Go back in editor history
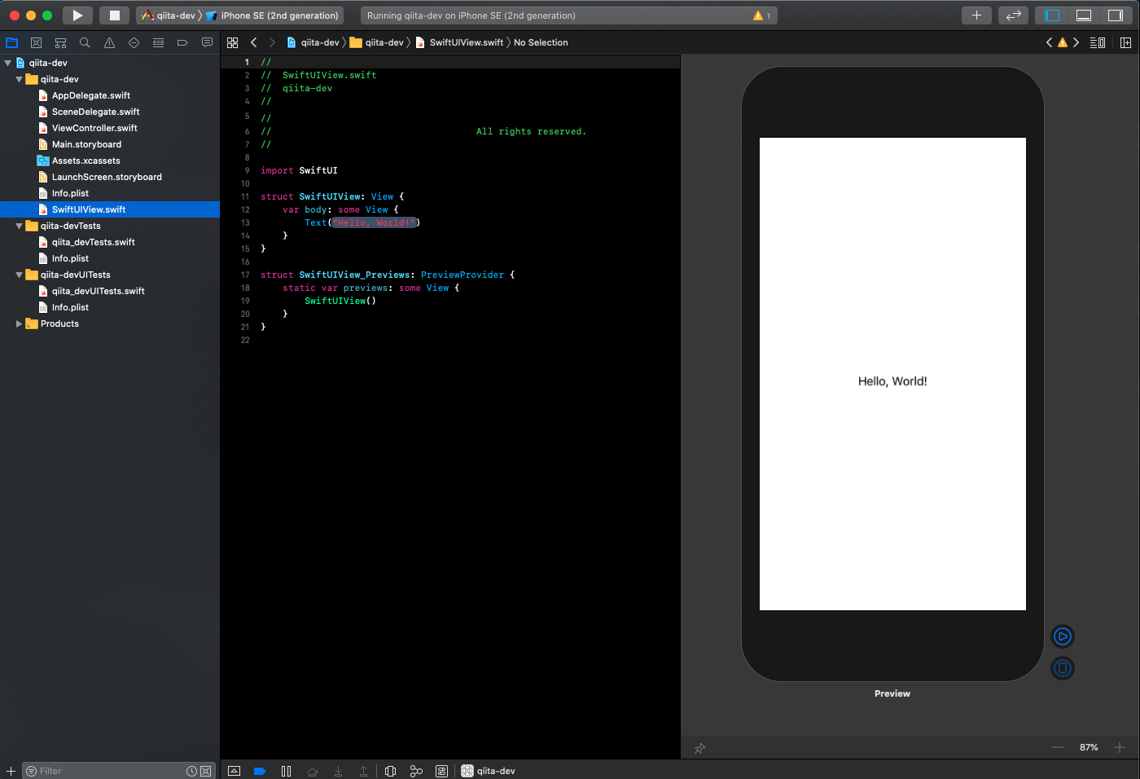The height and width of the screenshot is (779, 1140). pyautogui.click(x=254, y=42)
